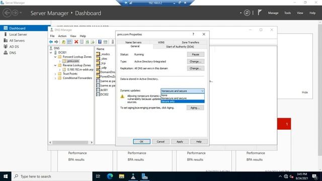Switch to the Zone Transfers tab
Screen dimensions: 322x181
coord(190,42)
